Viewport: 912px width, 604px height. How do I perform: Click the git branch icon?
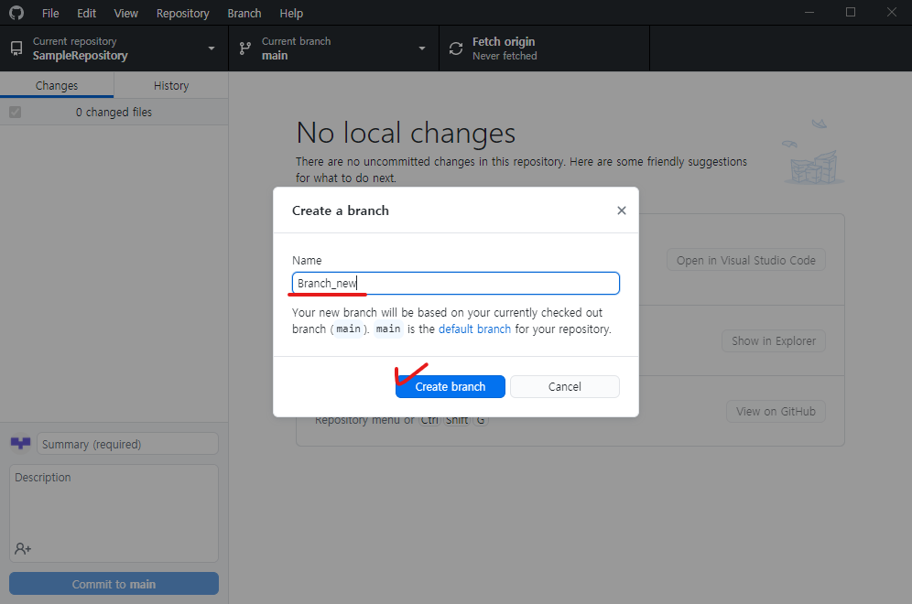244,49
